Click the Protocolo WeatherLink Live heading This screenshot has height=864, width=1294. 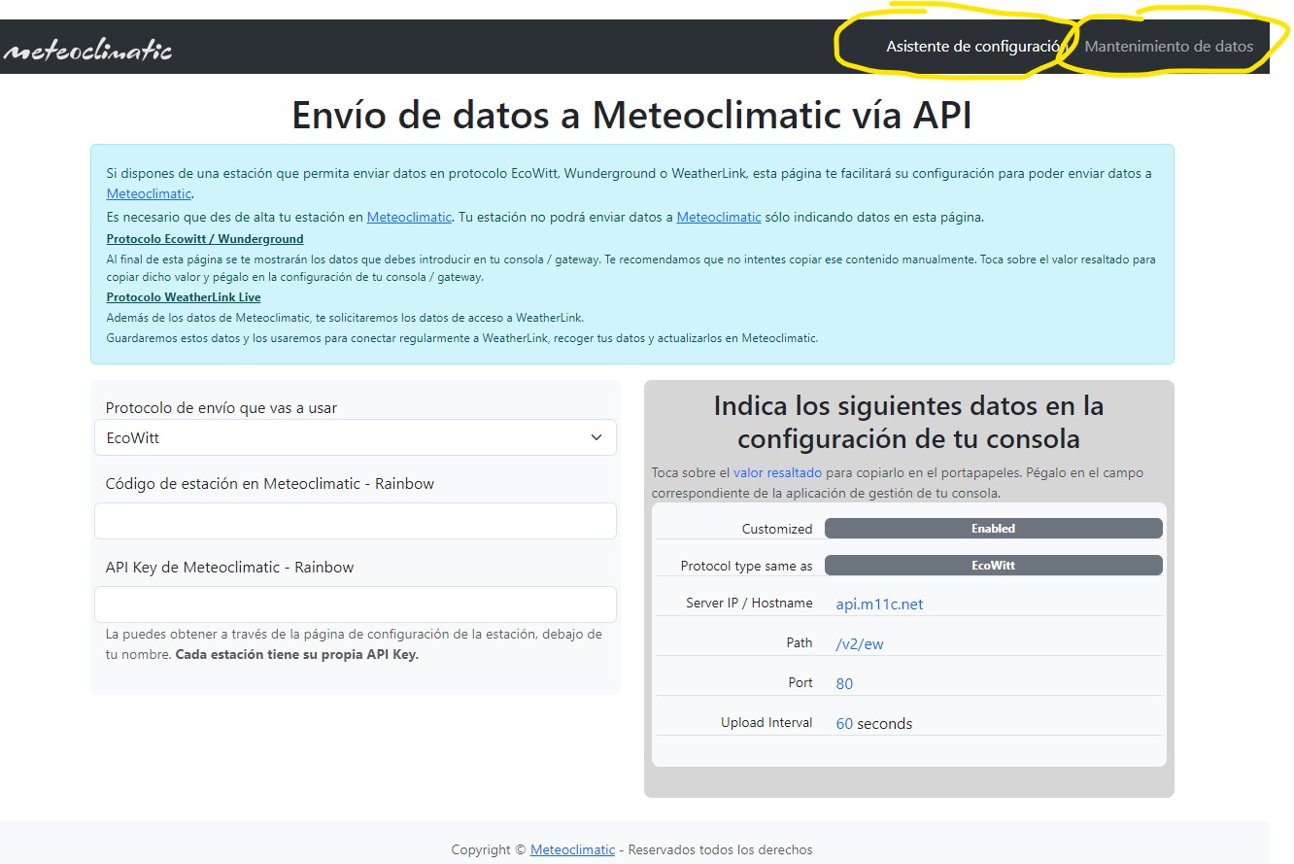(x=183, y=297)
